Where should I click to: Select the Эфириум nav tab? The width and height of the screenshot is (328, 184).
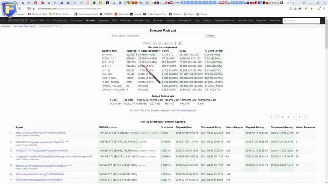point(103,20)
